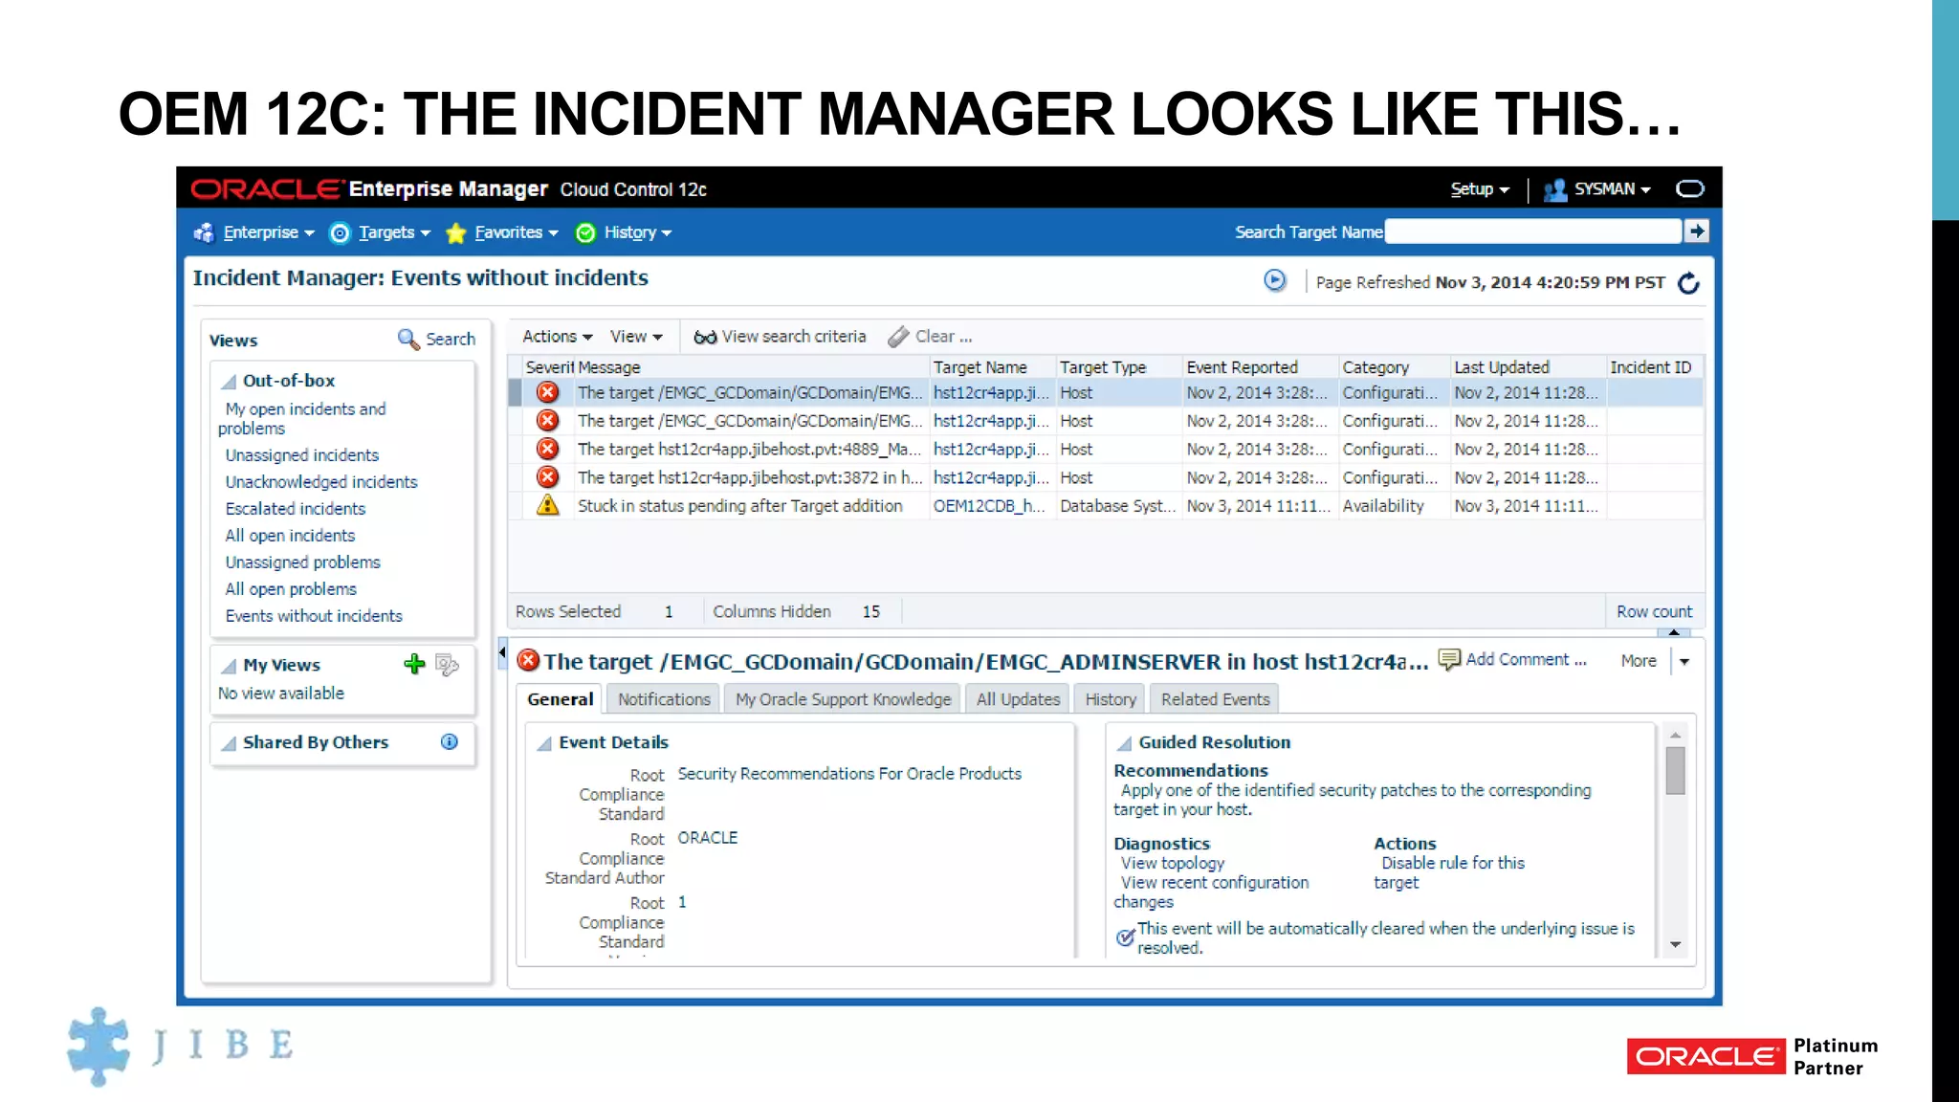Click the auto-refresh play icon
Viewport: 1959px width, 1102px height.
point(1275,280)
